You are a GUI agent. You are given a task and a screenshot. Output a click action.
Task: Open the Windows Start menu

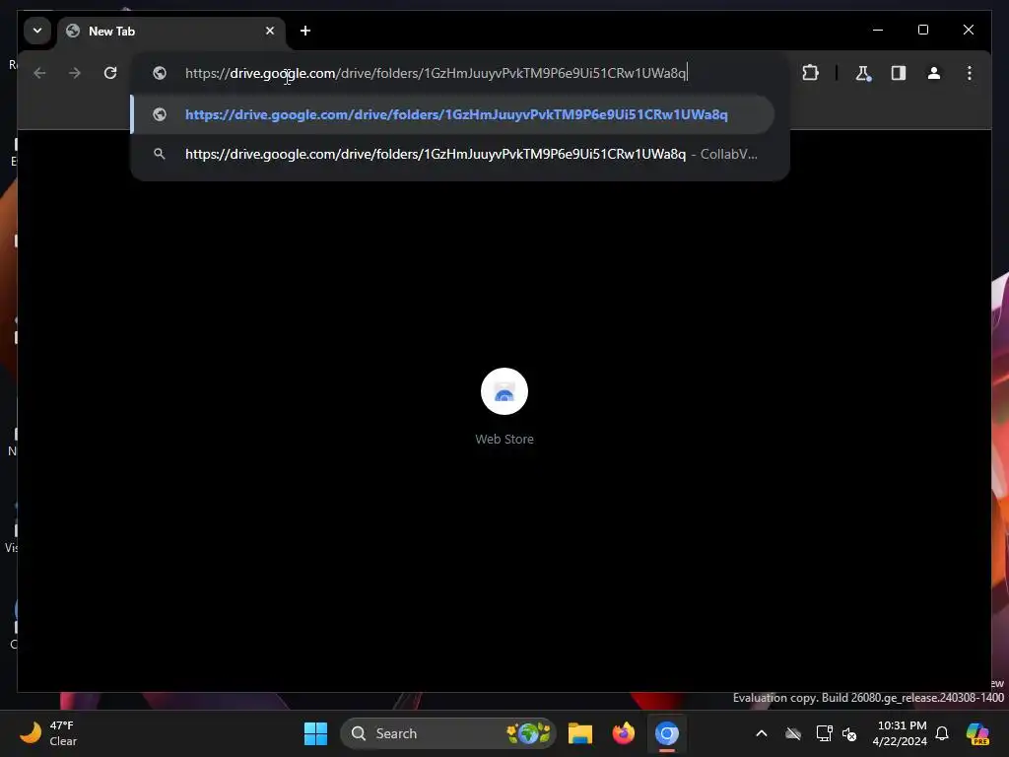[x=315, y=733]
